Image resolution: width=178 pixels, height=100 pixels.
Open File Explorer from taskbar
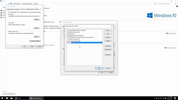click(x=7, y=98)
